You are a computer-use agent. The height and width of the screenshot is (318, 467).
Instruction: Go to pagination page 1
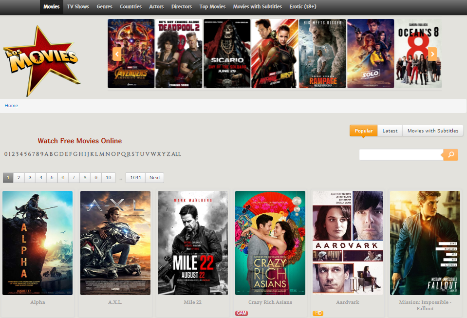coord(8,178)
